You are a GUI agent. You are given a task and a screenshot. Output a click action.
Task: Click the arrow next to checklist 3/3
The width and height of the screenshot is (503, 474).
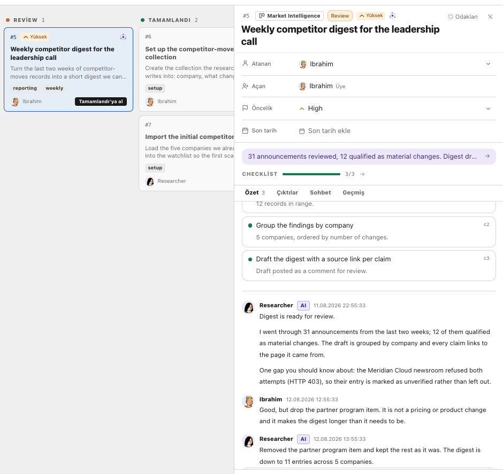point(362,174)
